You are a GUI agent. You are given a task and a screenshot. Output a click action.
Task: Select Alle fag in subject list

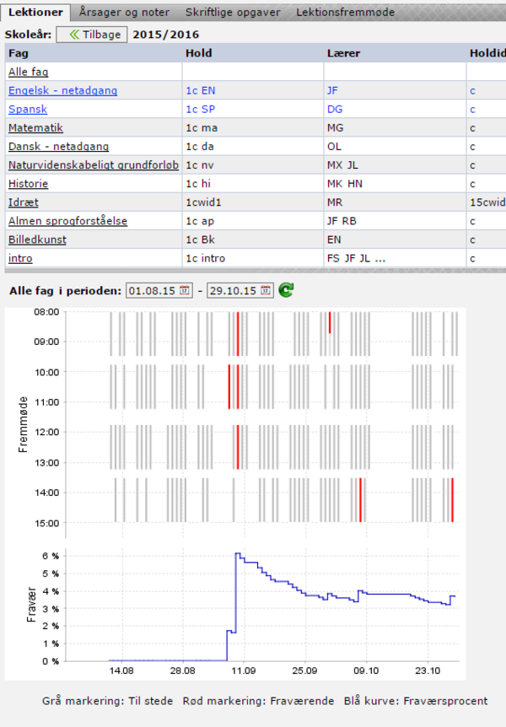point(28,73)
